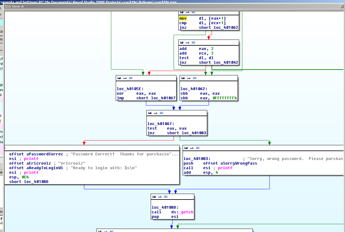Click 'loc_401067' operand in jmp instruction
345x232 pixels.
(163, 98)
